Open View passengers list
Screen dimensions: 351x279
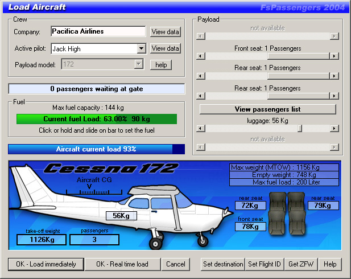click(268, 109)
